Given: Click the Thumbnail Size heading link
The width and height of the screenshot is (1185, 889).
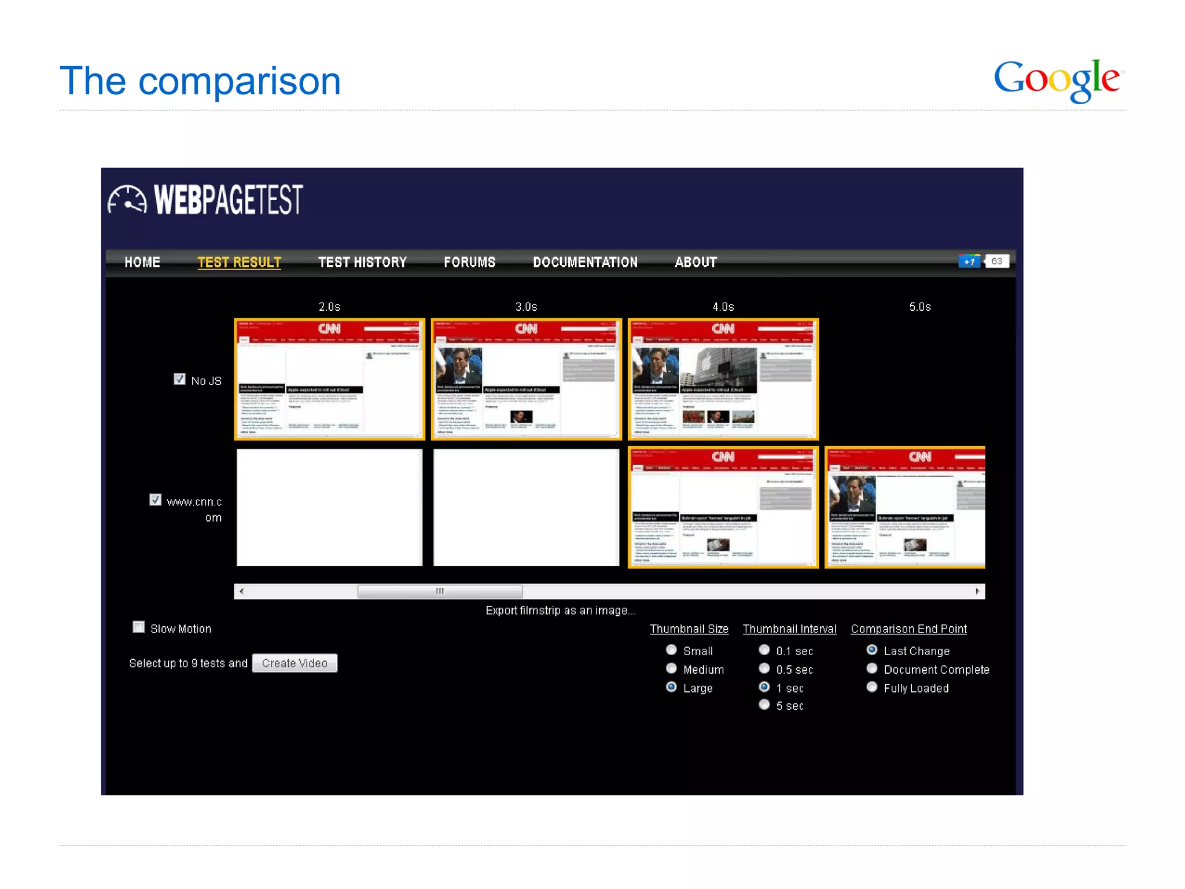Looking at the screenshot, I should (x=689, y=629).
